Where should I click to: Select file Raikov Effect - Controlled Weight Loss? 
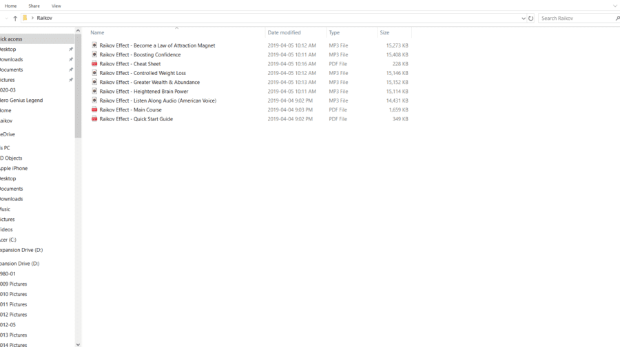click(143, 73)
